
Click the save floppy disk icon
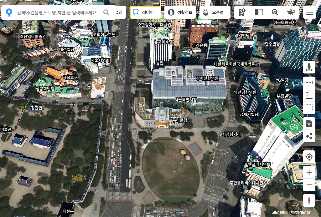[x=309, y=123]
